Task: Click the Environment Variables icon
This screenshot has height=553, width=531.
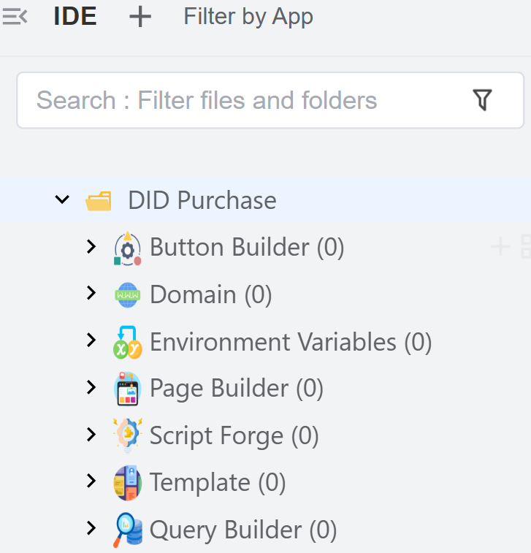Action: pos(128,342)
